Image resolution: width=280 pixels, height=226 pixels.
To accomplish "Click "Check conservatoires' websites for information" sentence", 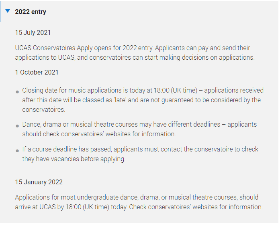I will point(196,207).
